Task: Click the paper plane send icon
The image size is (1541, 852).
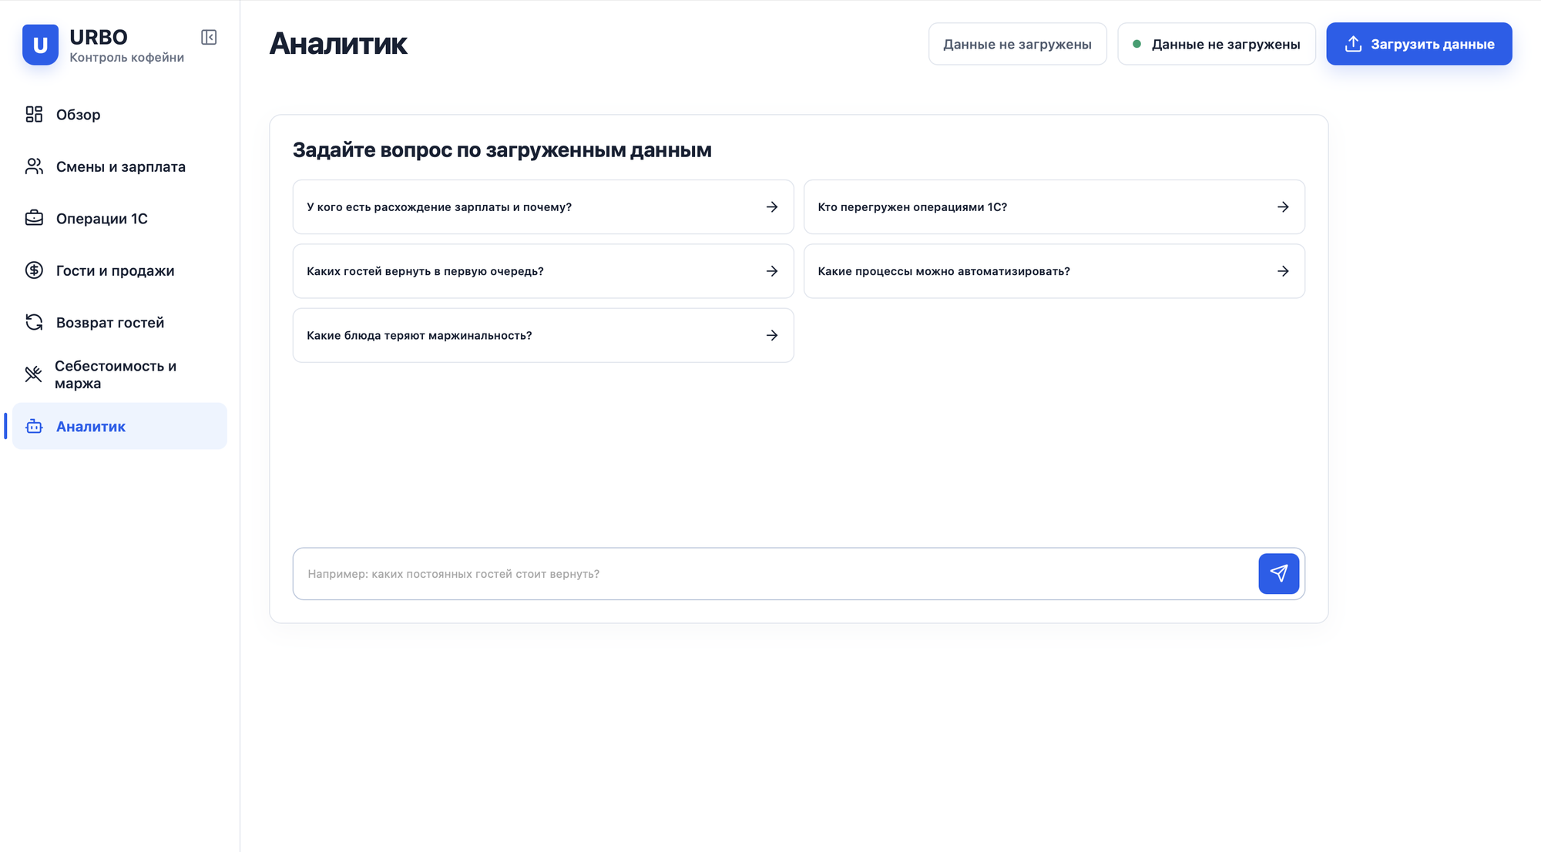Action: point(1279,573)
